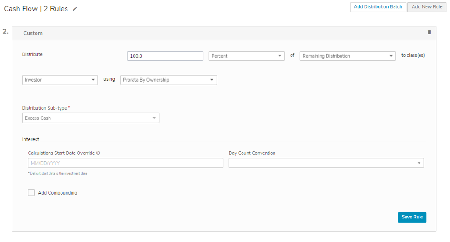This screenshot has width=450, height=242.
Task: Tick the Add Compounding checkbox
Action: point(31,193)
